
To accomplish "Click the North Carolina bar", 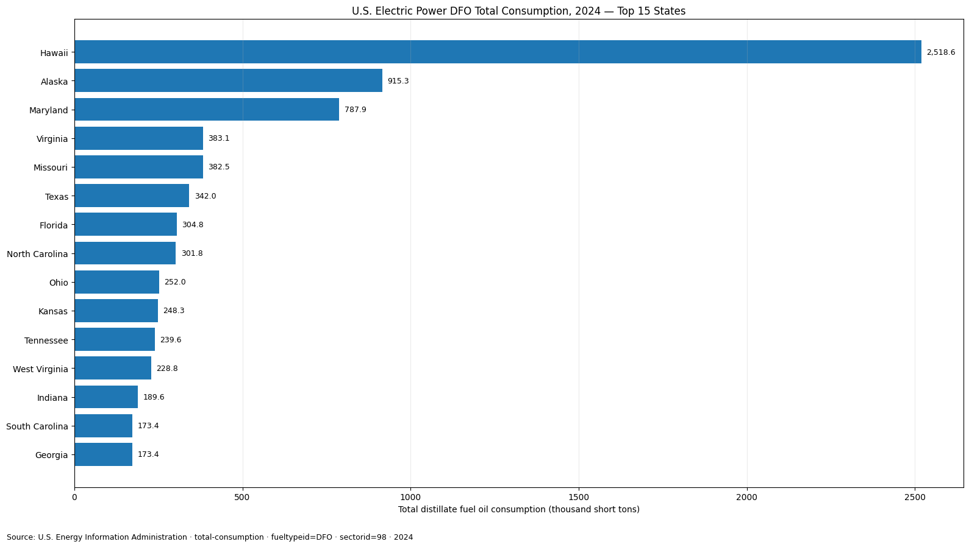I will tap(125, 253).
